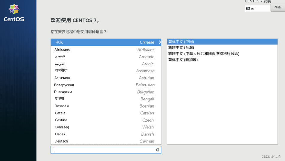Click the clear-text icon in search box
Screen dimensions: 285x161
coord(157,150)
